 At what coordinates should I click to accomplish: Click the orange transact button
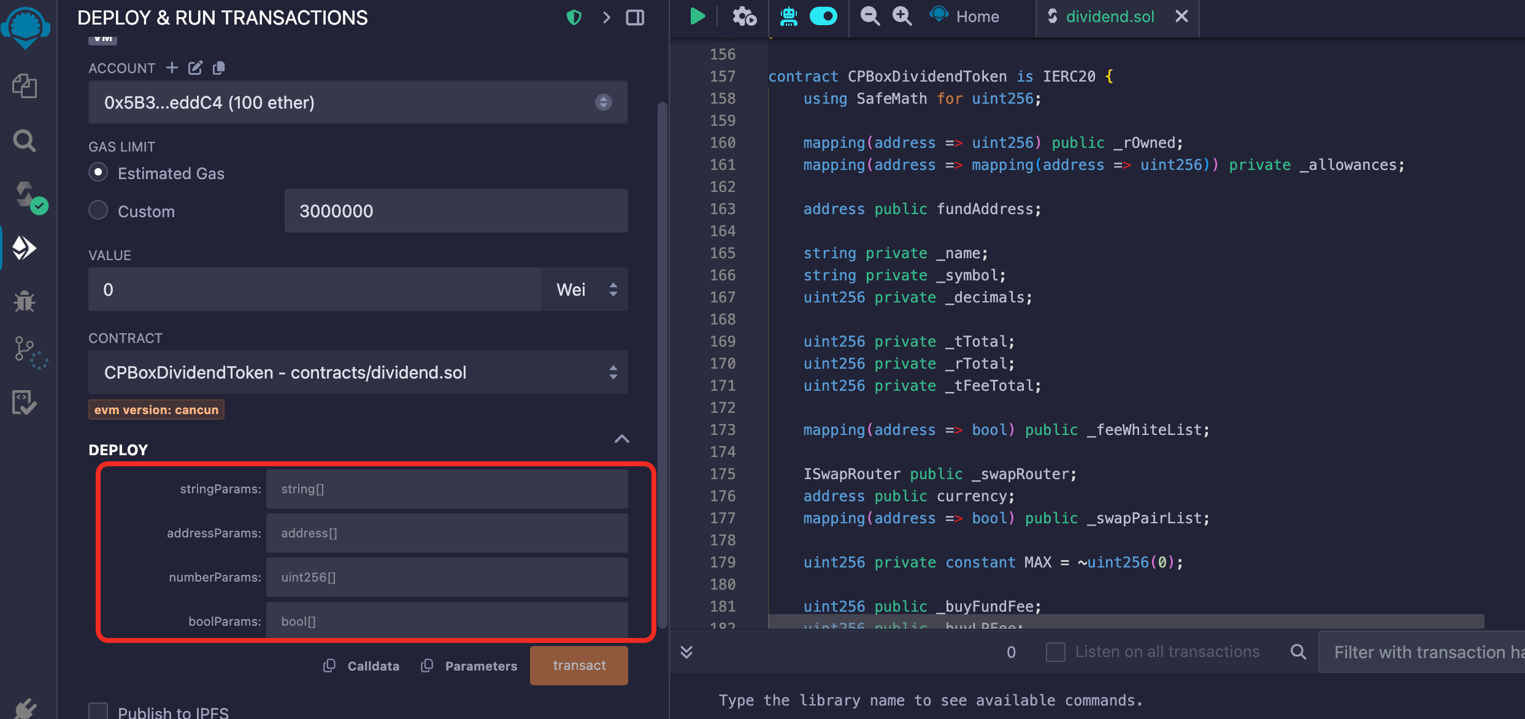click(579, 666)
